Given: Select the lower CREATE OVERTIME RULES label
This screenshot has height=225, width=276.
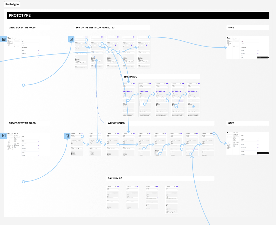Looking at the screenshot, I should (x=22, y=123).
